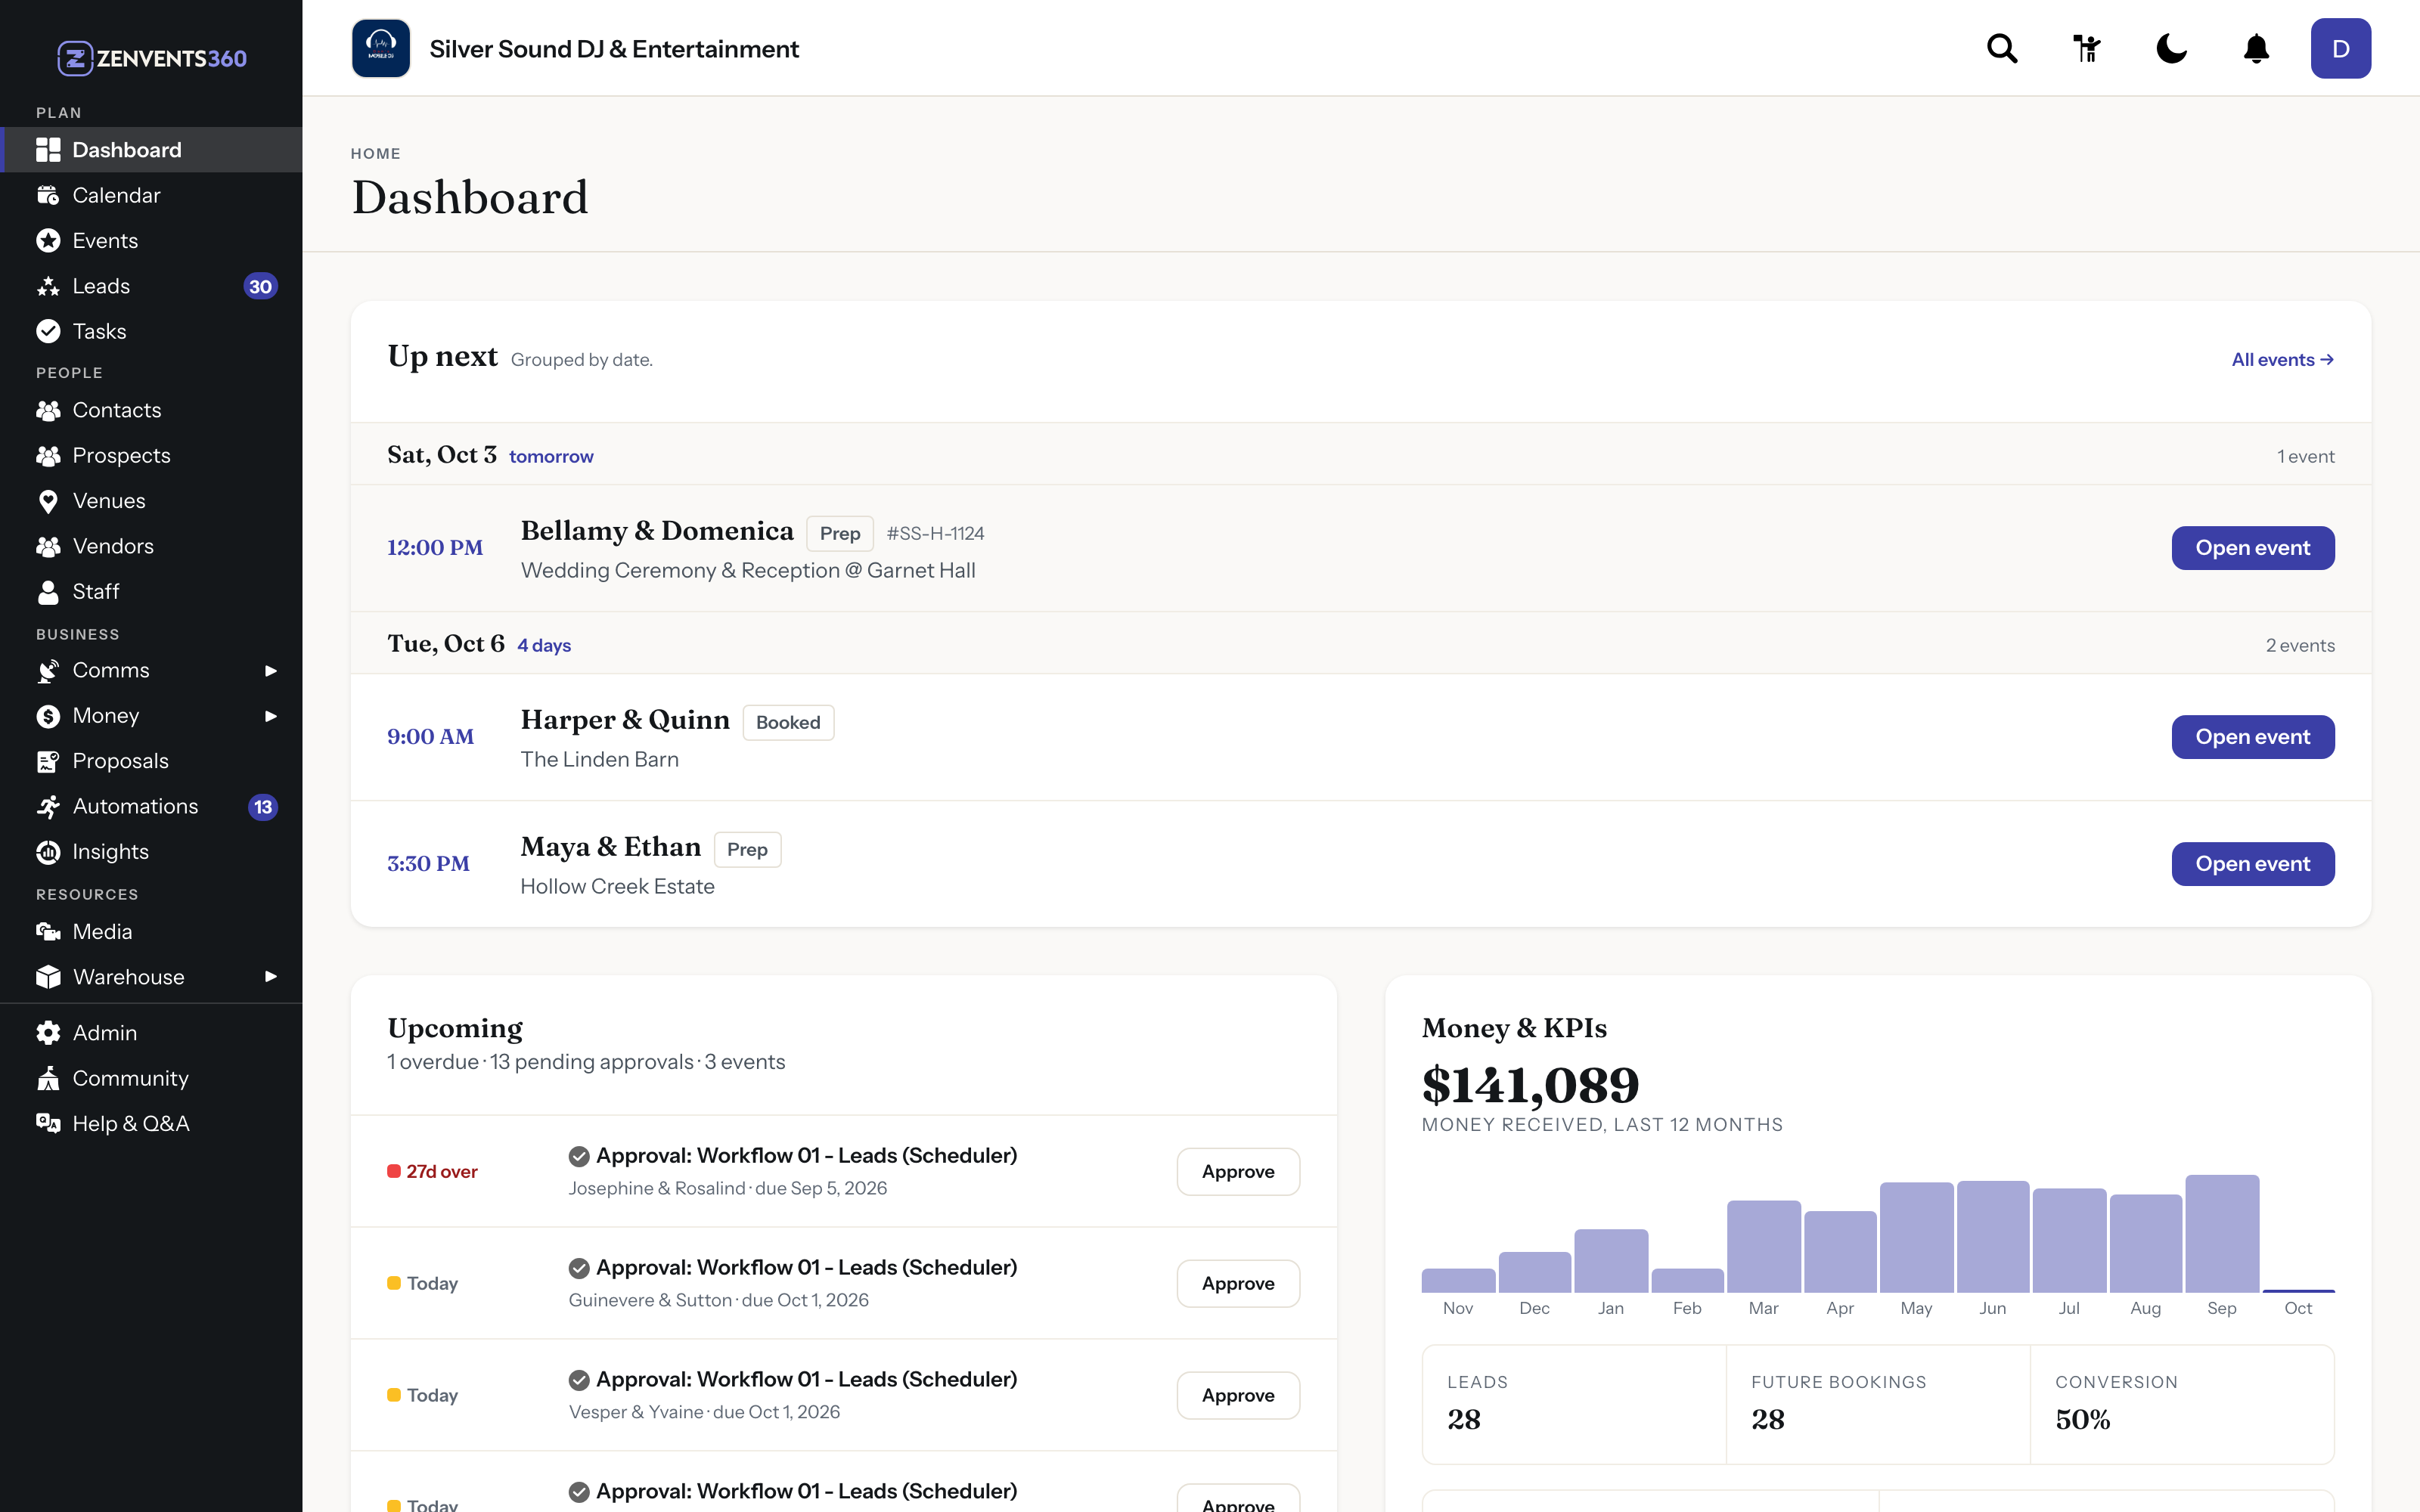Approve Josephine & Rosalind workflow approval
This screenshot has width=2420, height=1512.
[1238, 1171]
